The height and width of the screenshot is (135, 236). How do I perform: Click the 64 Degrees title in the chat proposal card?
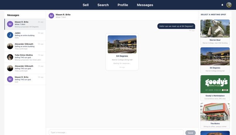[x=122, y=56]
